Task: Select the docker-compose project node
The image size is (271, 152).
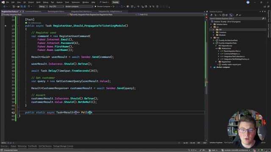Action: click(223, 67)
